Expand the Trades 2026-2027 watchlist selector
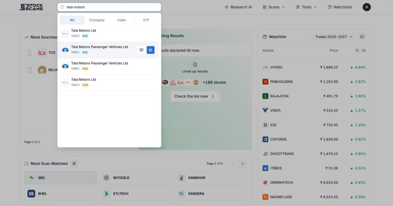This screenshot has height=206, width=393. click(x=334, y=37)
